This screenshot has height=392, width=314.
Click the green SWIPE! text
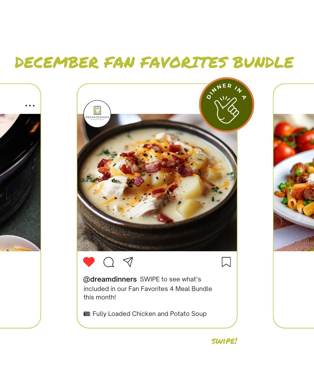point(224,341)
